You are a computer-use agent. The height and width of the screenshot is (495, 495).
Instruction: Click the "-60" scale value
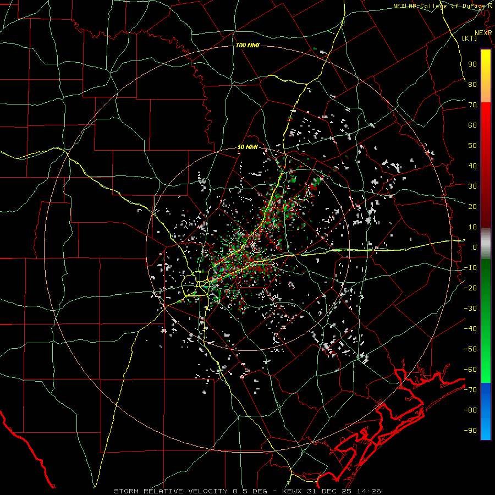point(470,370)
